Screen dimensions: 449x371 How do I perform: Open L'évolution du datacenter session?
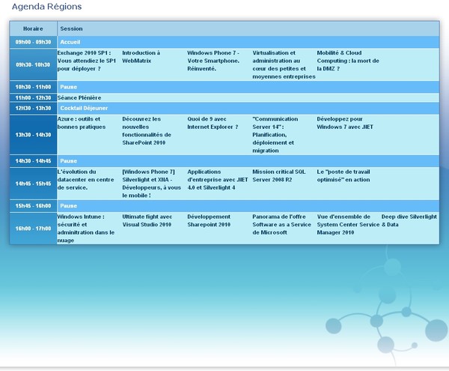85,179
